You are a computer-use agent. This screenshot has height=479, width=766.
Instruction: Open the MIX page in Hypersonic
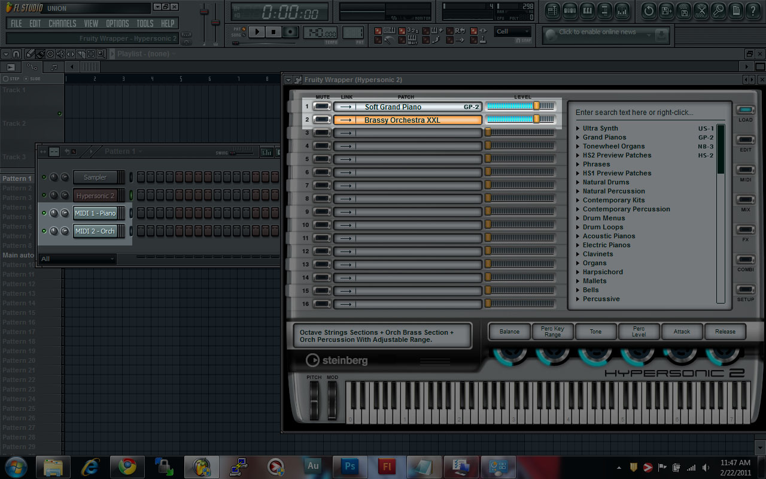pyautogui.click(x=746, y=200)
